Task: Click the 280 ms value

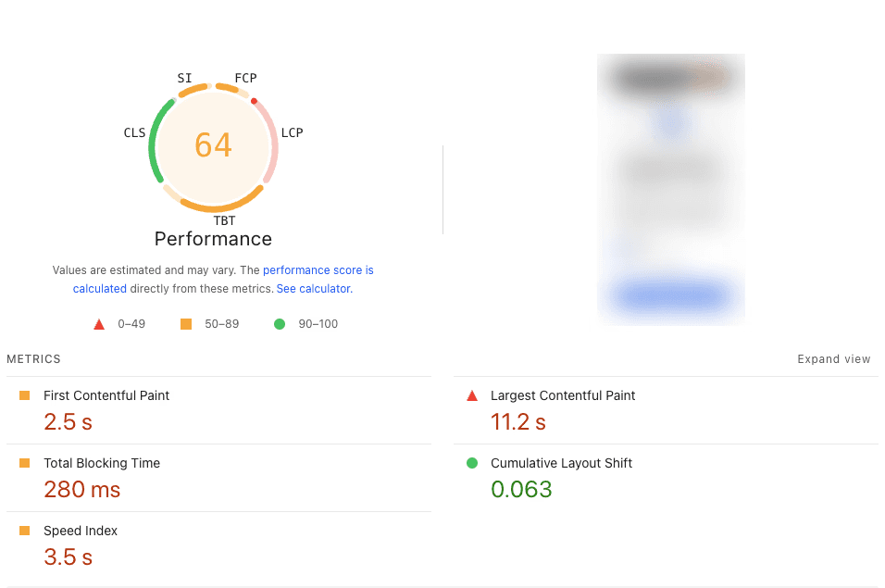Action: tap(82, 490)
